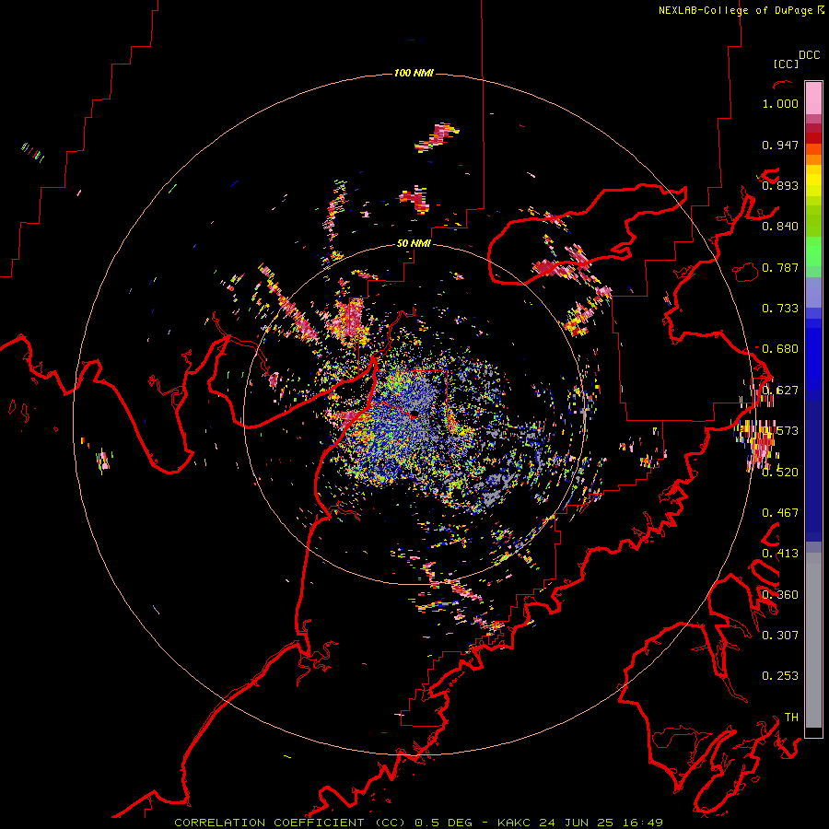The image size is (829, 829).
Task: Pick the large gray segment of the colorbar
Action: tap(813, 640)
